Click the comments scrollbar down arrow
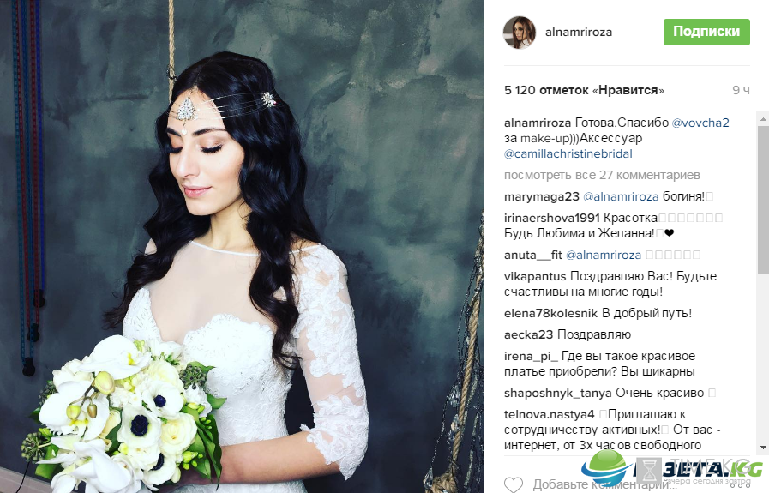The image size is (769, 493). [x=763, y=447]
